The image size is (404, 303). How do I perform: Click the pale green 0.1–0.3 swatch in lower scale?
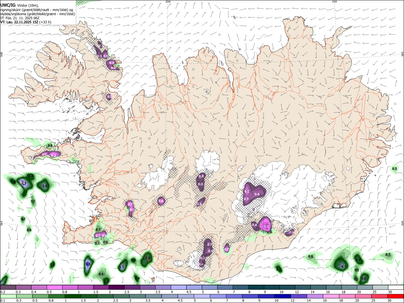pos(8,296)
